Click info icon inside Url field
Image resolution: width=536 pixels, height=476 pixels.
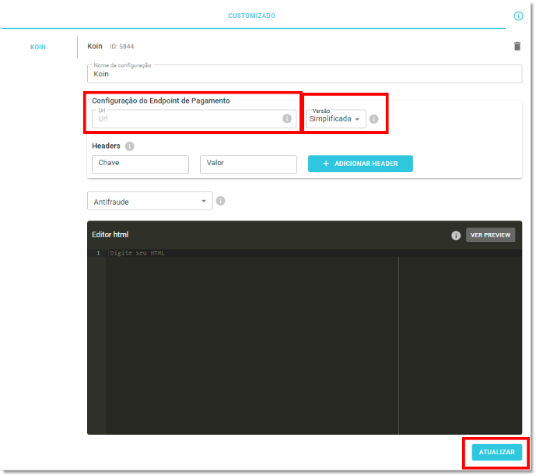(286, 118)
